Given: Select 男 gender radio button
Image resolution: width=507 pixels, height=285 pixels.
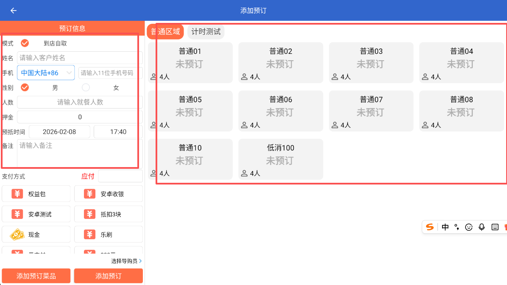Looking at the screenshot, I should (x=25, y=88).
